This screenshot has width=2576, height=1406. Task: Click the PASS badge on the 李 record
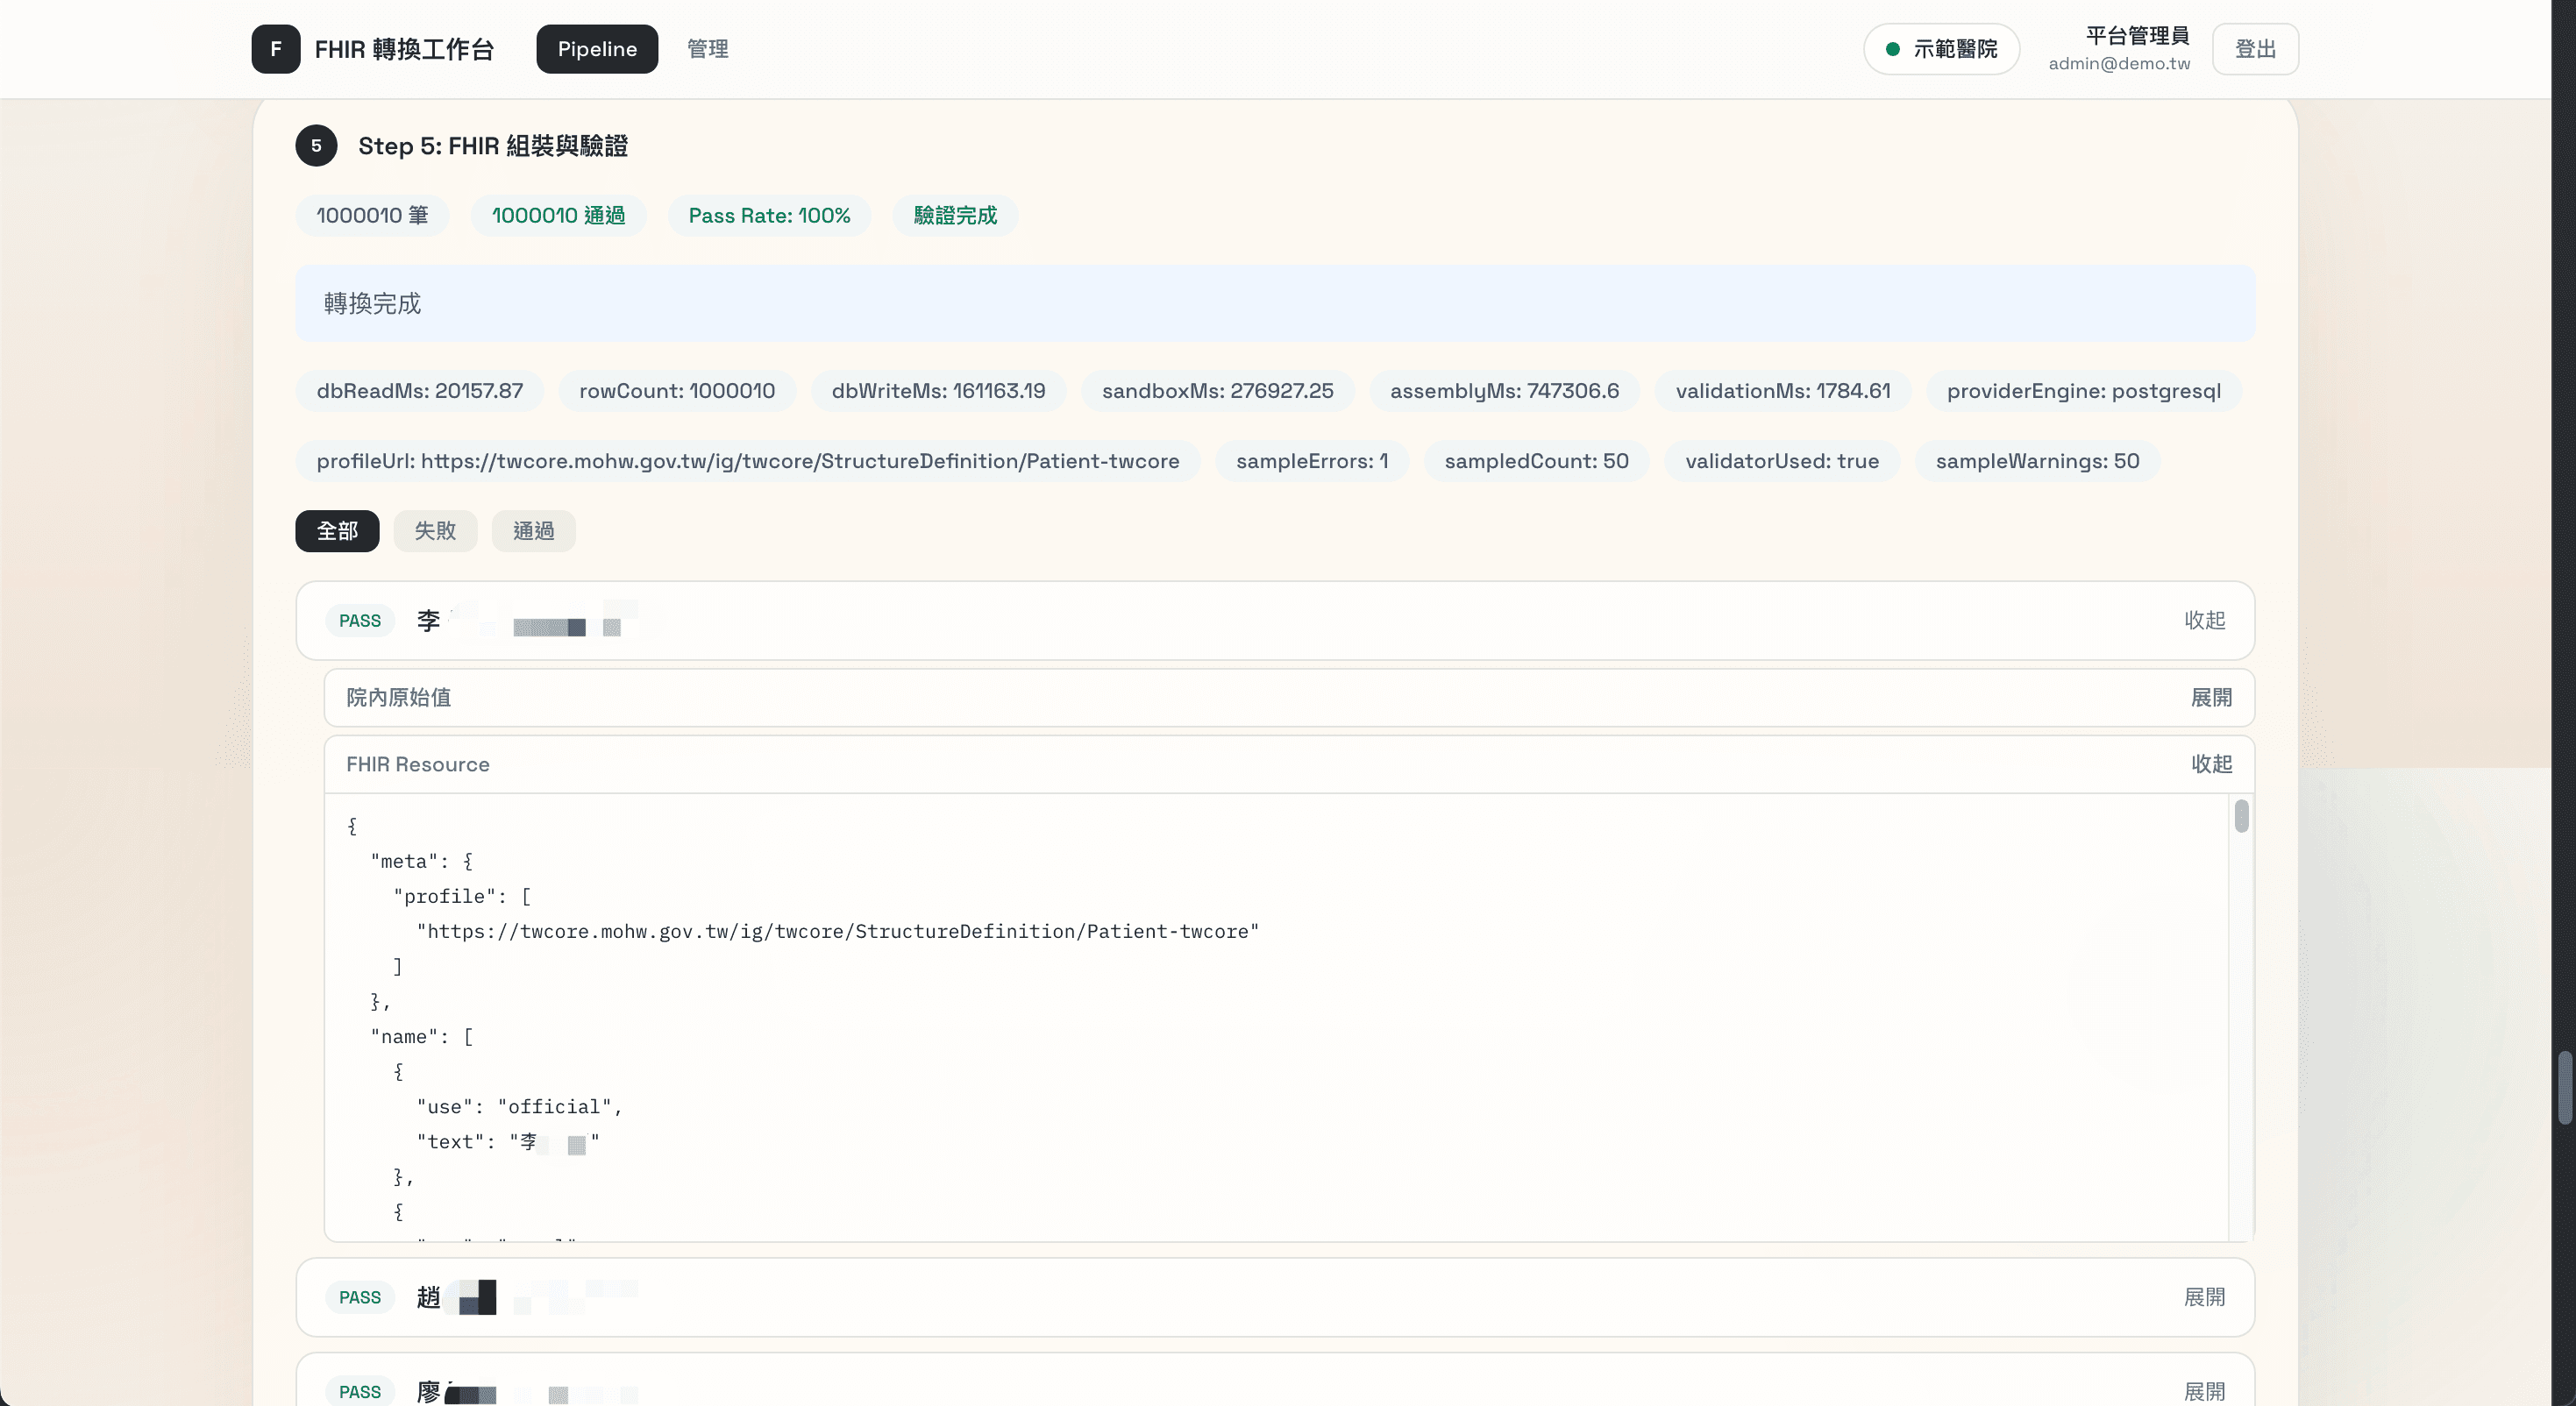[x=359, y=620]
